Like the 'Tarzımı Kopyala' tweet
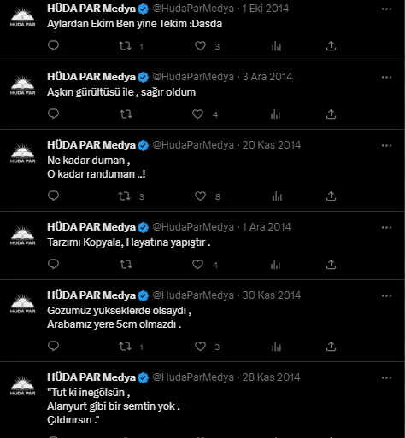The width and height of the screenshot is (405, 438). [197, 265]
